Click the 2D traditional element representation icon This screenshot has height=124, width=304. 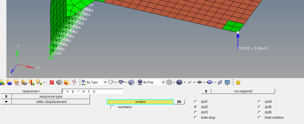(x=199, y=82)
